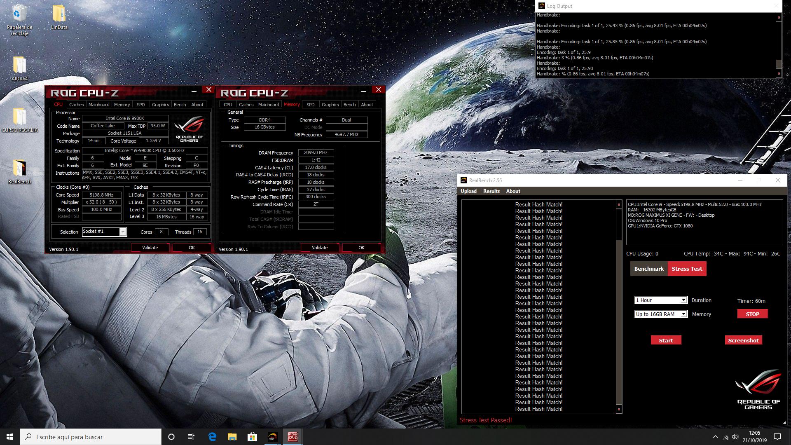The width and height of the screenshot is (791, 445).
Task: Click the volume icon in system tray
Action: click(x=735, y=437)
